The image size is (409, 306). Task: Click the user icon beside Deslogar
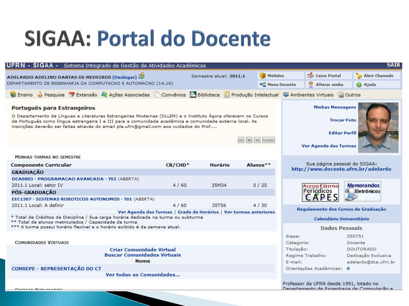pos(142,76)
